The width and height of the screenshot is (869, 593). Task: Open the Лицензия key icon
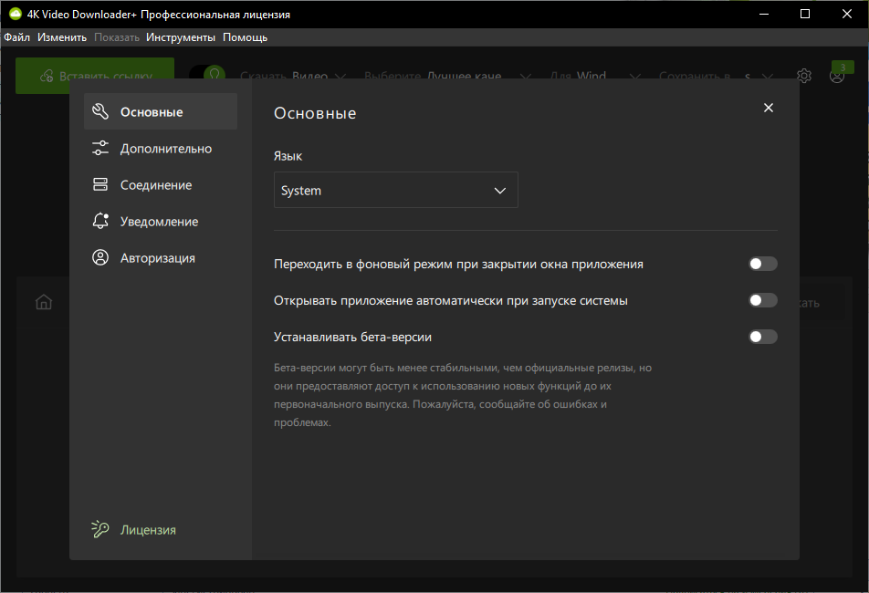pyautogui.click(x=100, y=529)
